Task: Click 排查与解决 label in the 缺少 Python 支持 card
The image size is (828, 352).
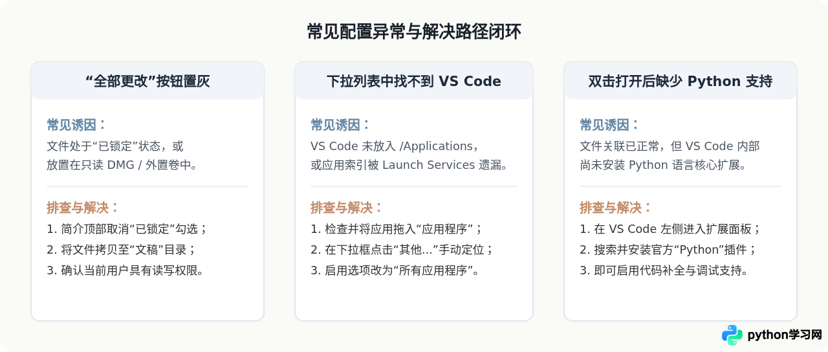Action: tap(616, 208)
